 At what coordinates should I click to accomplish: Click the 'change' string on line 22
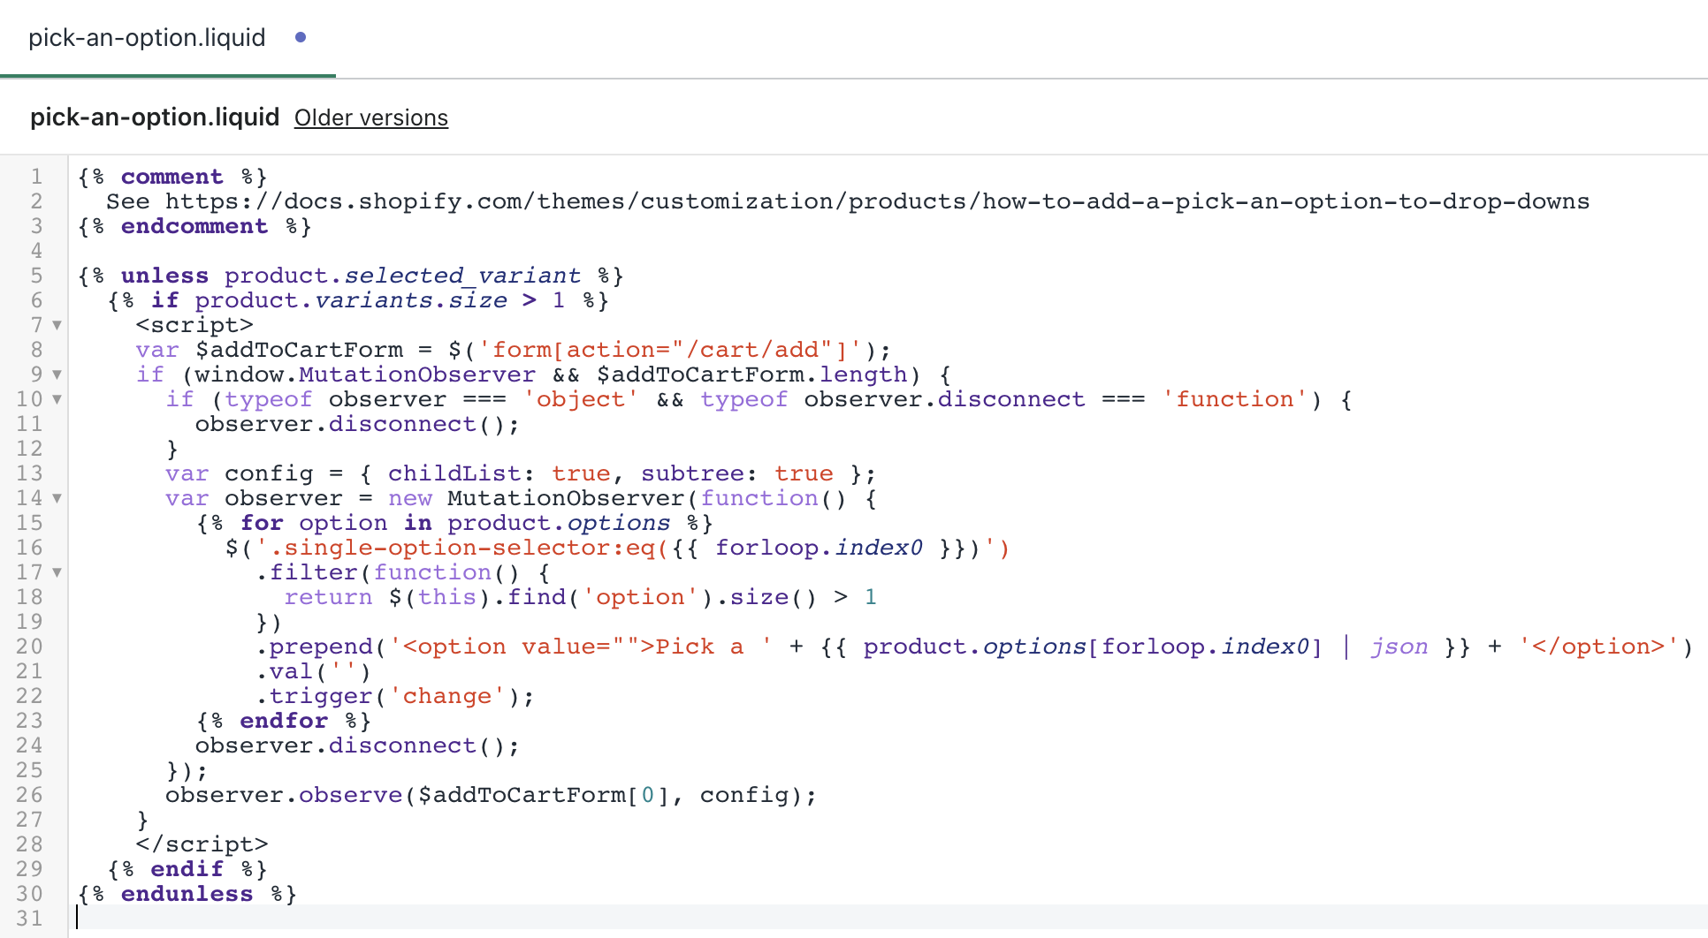point(447,696)
